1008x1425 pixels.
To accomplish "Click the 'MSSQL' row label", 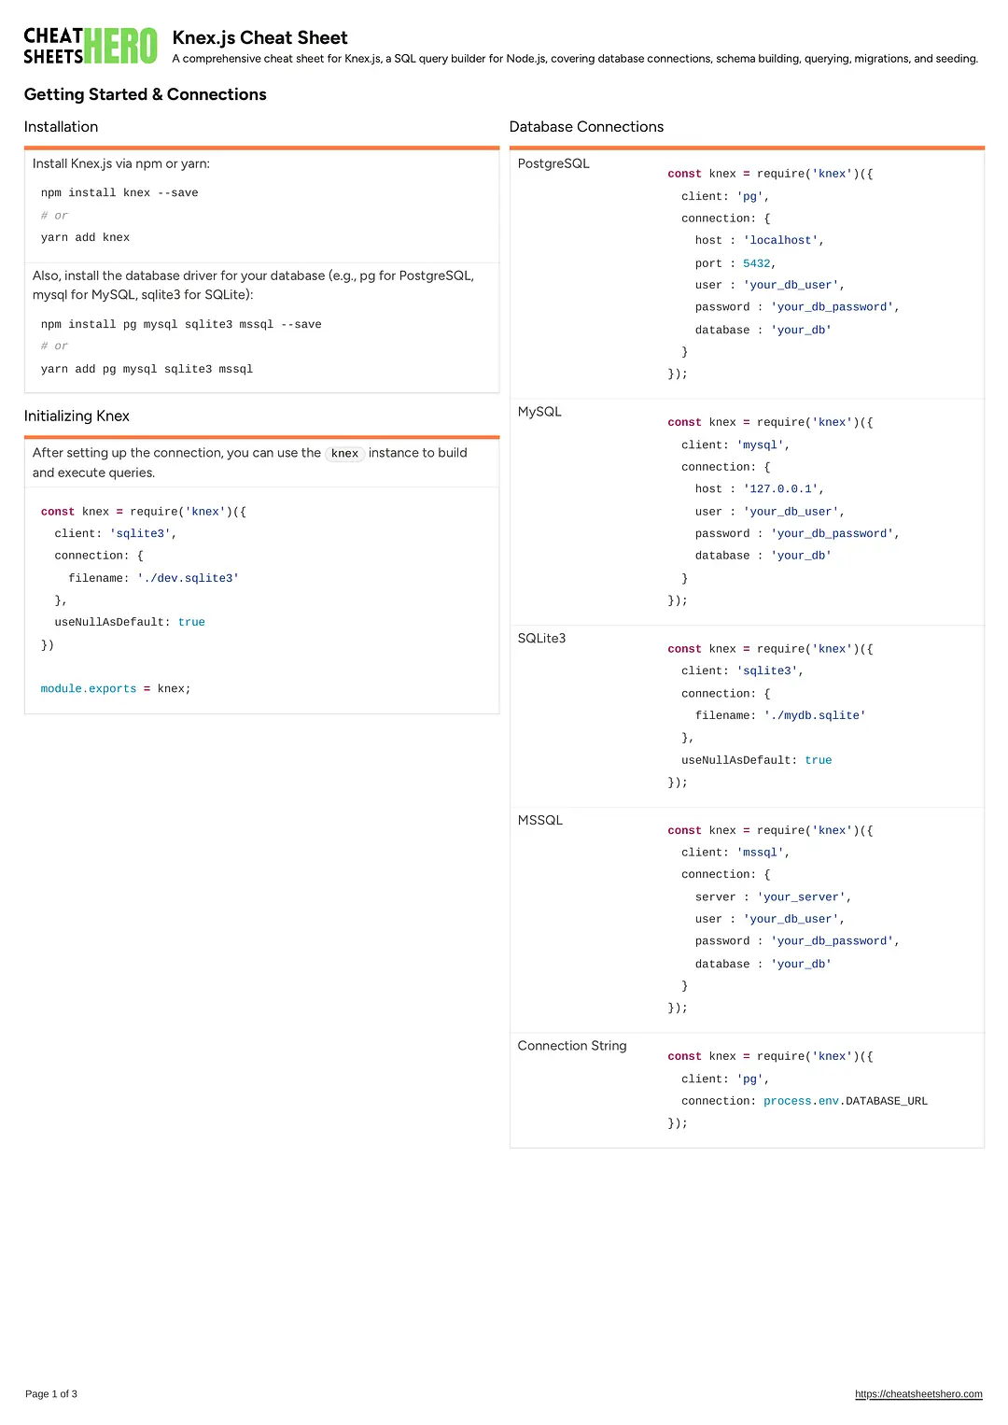I will click(540, 821).
